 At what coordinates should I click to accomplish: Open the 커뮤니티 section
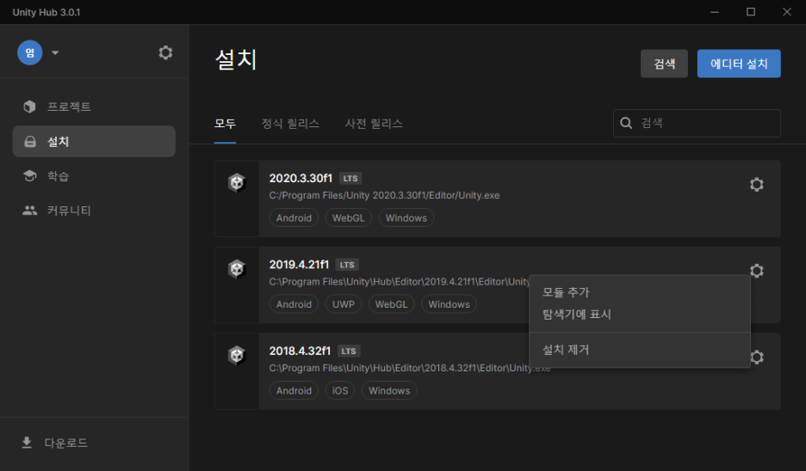(x=94, y=211)
